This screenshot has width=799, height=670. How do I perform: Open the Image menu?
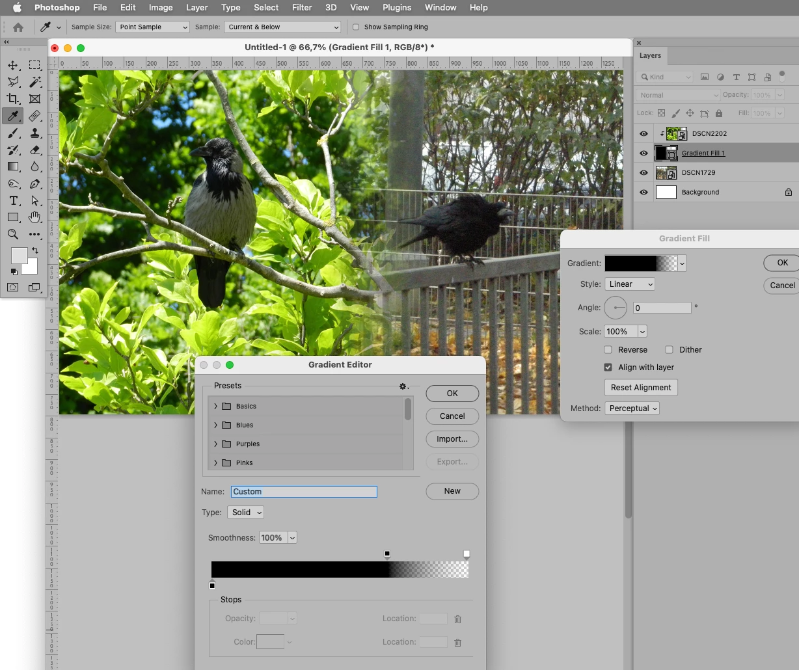point(160,8)
